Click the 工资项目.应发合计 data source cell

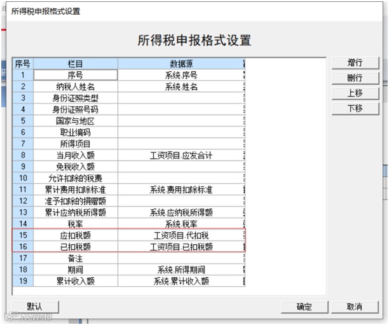tap(181, 155)
